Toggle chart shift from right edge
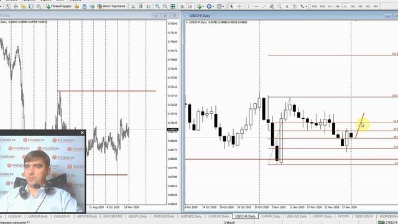The image size is (398, 224). point(190,6)
